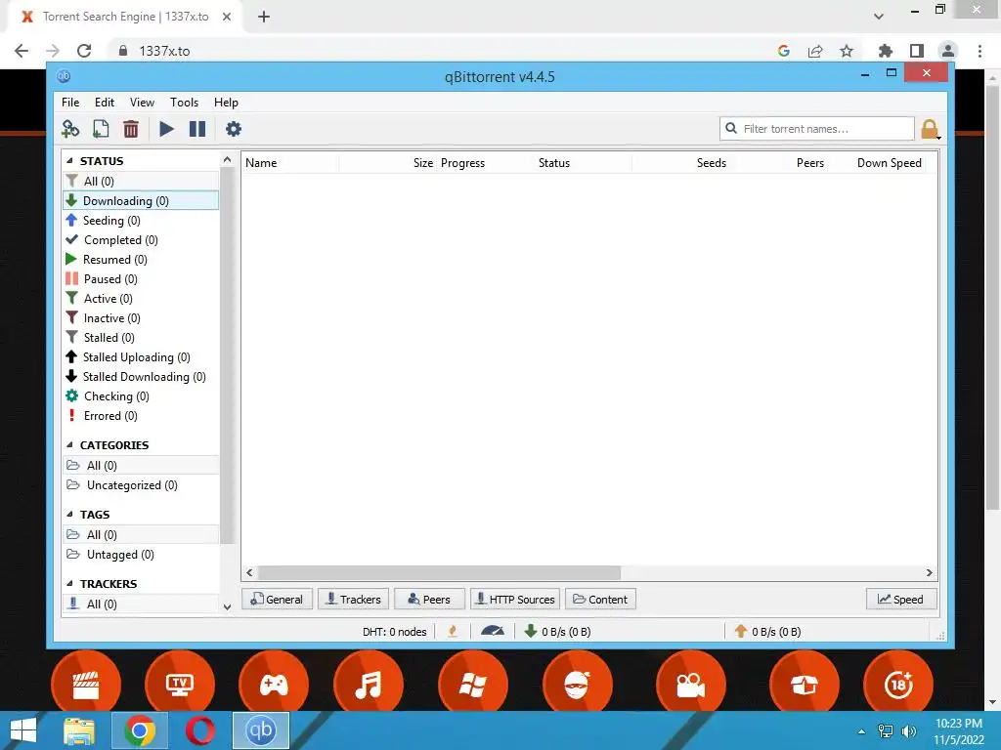
Task: Sort torrents by Size column
Action: [387, 163]
